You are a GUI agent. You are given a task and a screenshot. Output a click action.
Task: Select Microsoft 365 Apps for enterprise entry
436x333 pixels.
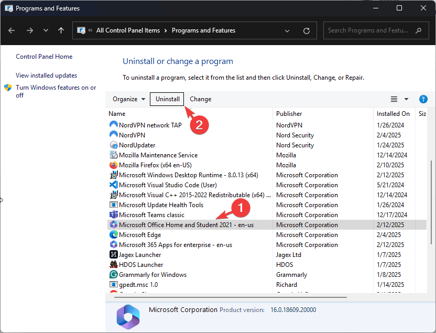(x=176, y=245)
